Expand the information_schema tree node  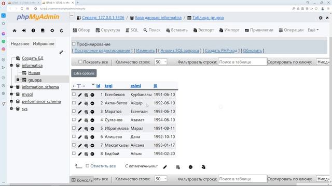click(11, 87)
